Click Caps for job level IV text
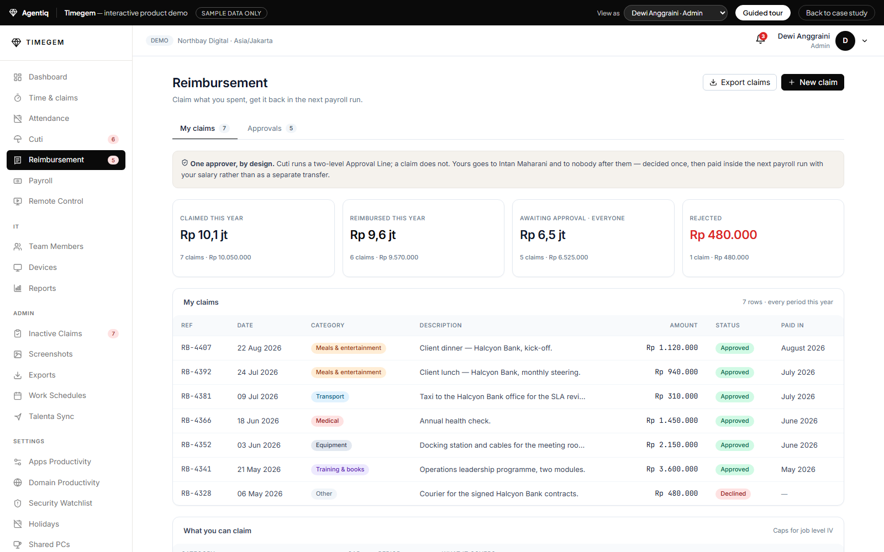The width and height of the screenshot is (884, 552). click(x=803, y=531)
